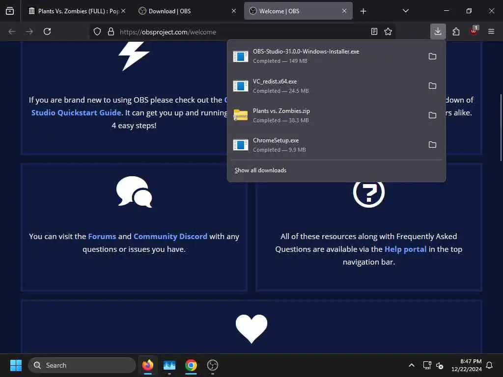Bookmark this page with the star icon
The width and height of the screenshot is (503, 377).
coord(388,32)
